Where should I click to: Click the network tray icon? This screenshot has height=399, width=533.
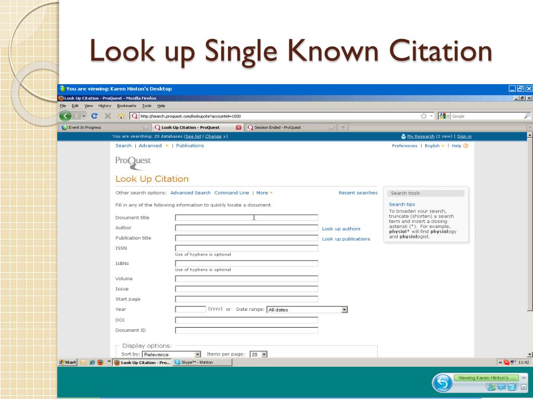pos(513,362)
